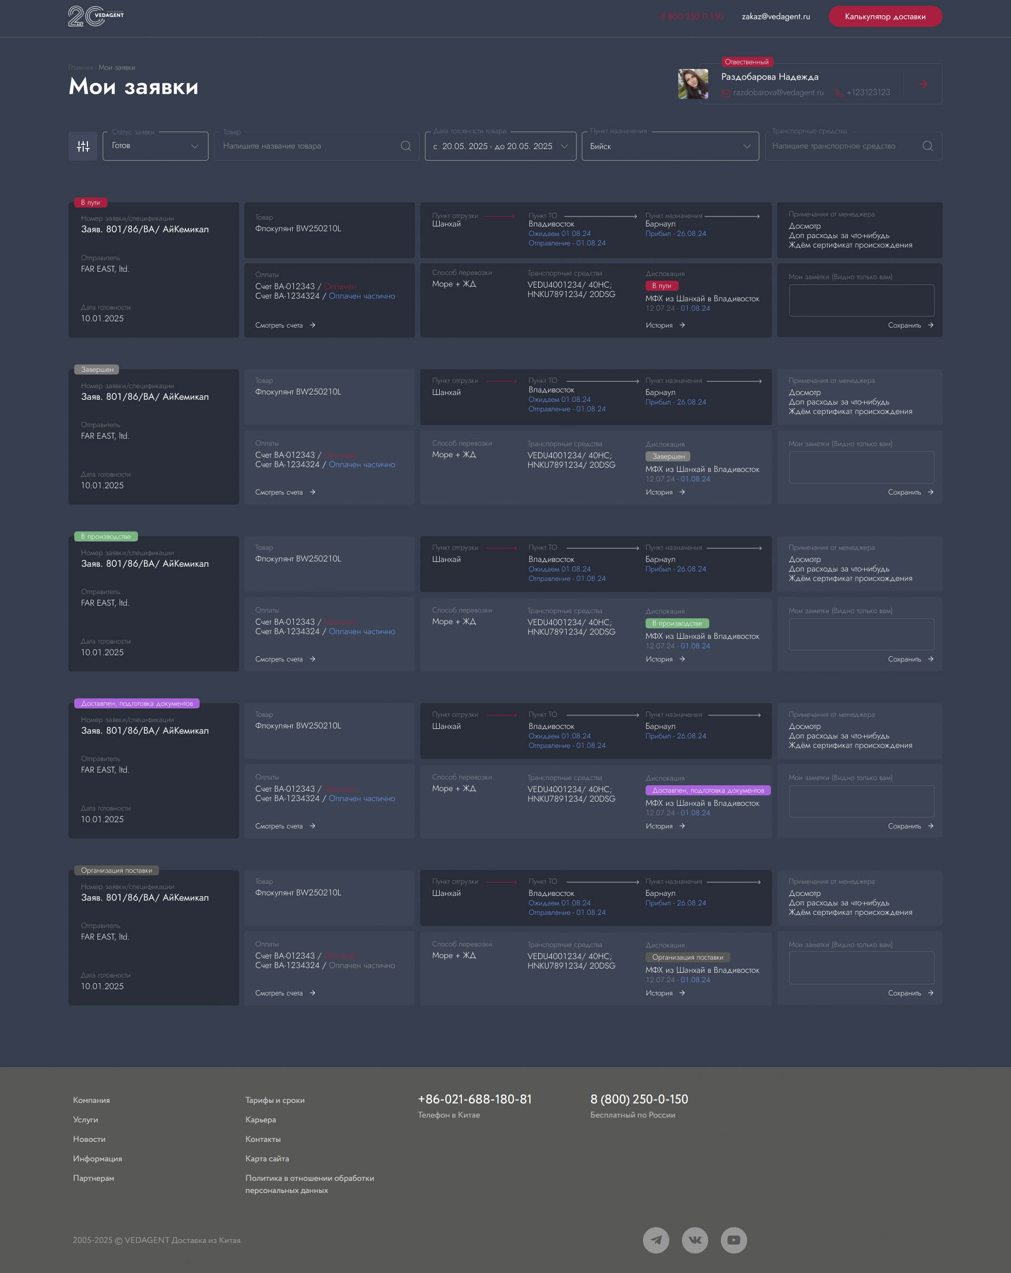Expand the Статус заявки dropdown
Viewport: 1011px width, 1273px height.
(155, 146)
